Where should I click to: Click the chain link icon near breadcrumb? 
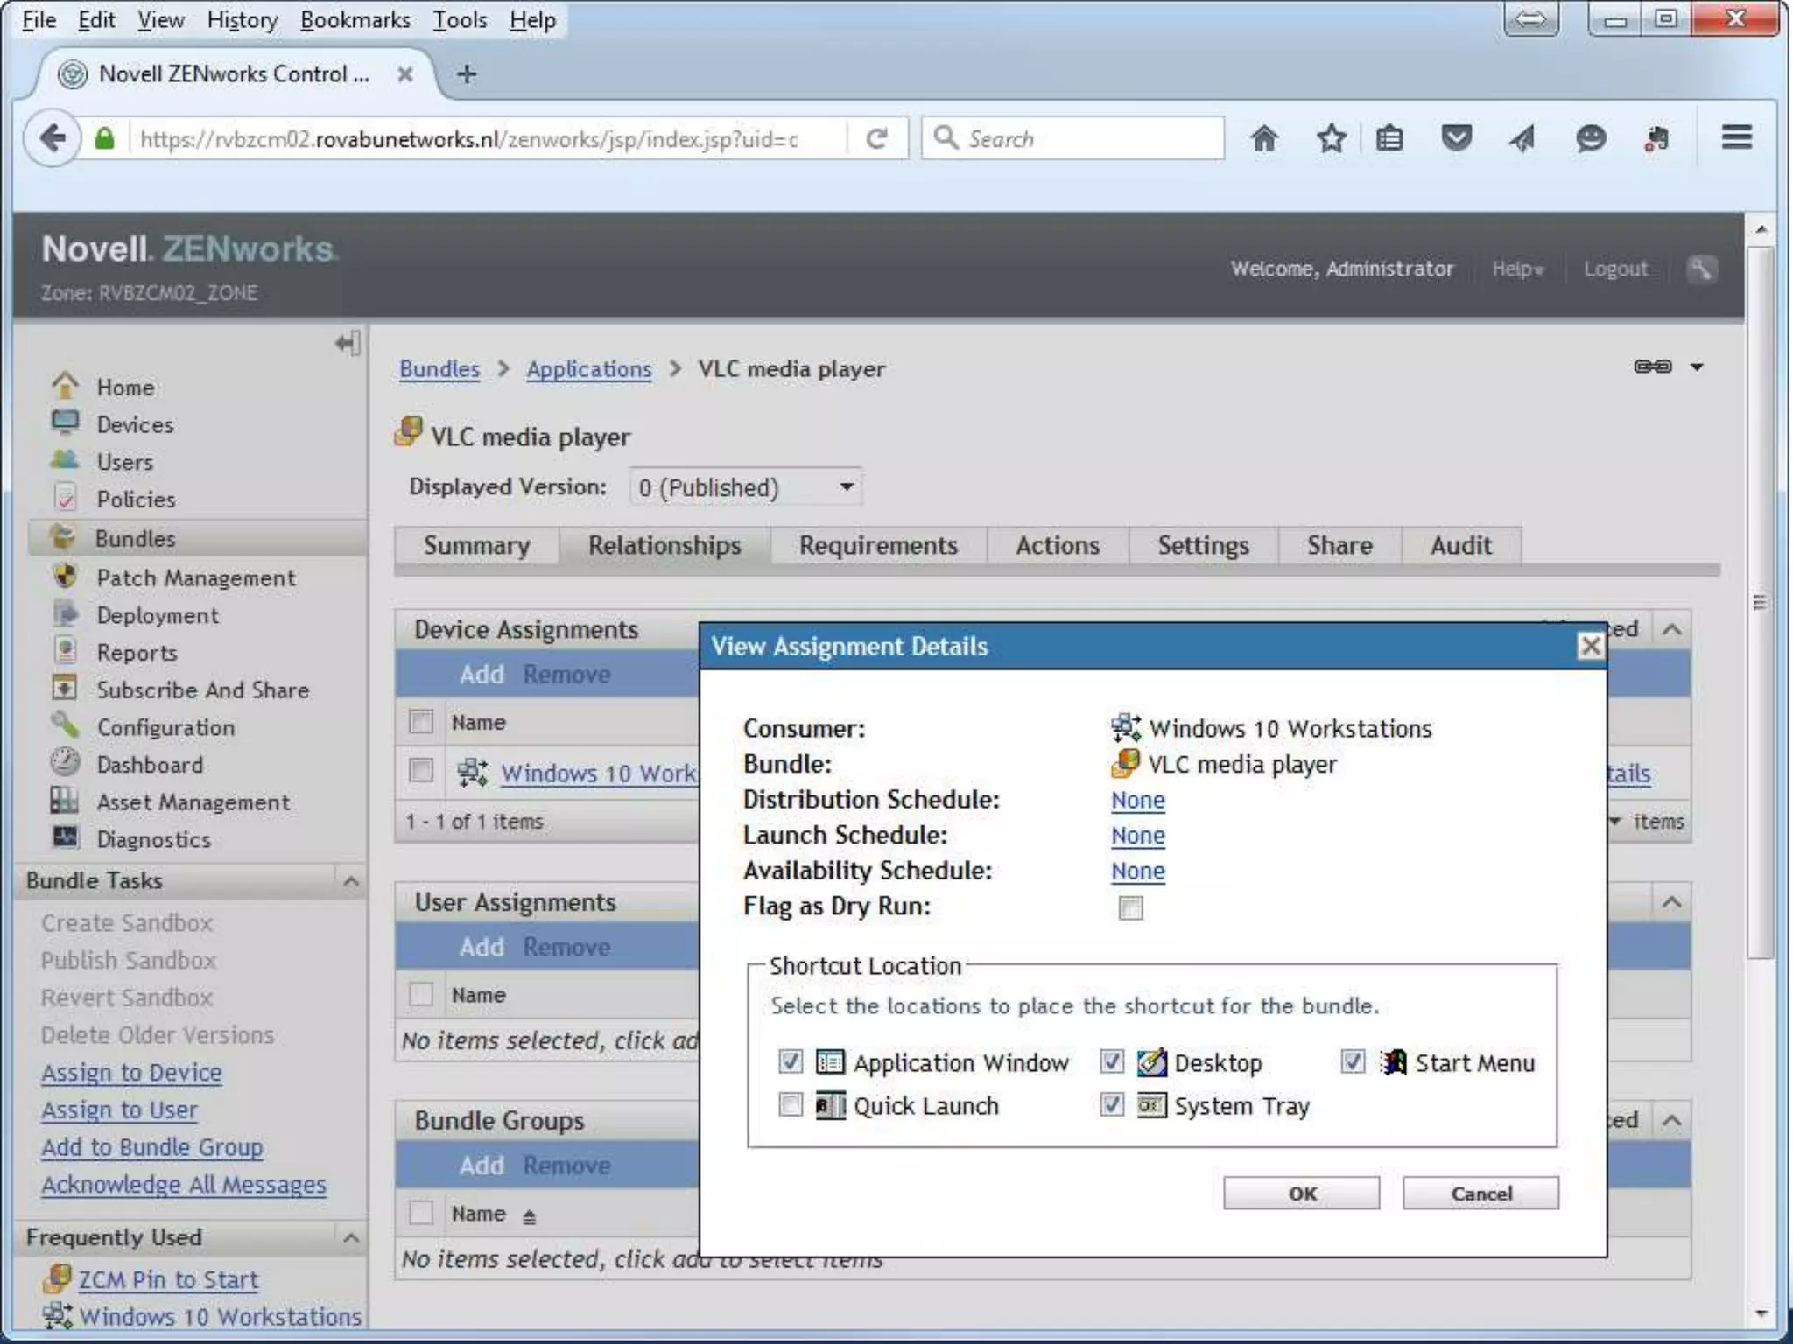[1652, 367]
